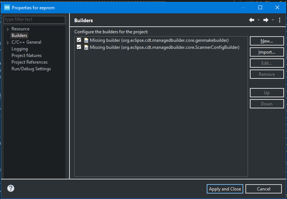Open the Project References page
Viewport: 287px width, 199px height.
pyautogui.click(x=29, y=62)
